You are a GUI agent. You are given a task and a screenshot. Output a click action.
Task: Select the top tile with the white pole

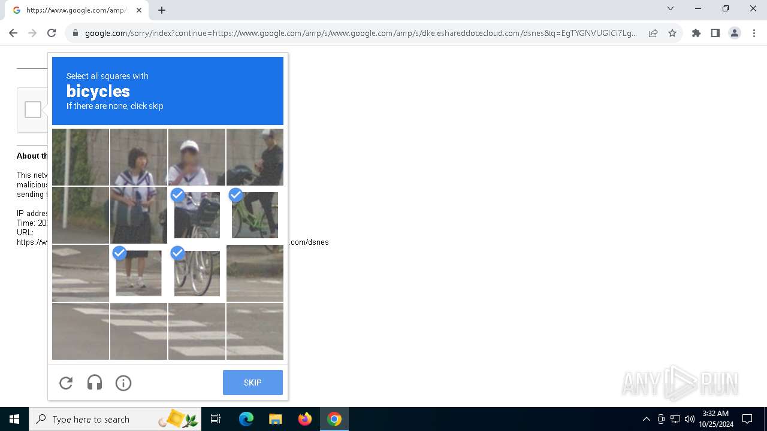point(80,157)
